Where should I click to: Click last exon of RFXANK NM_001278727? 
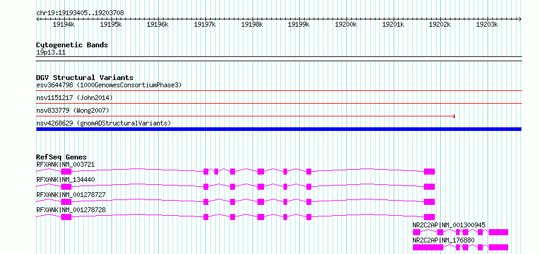(x=429, y=202)
